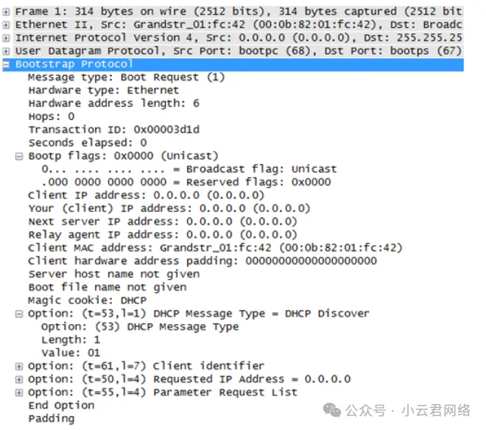486x430 pixels.
Task: Expand the Frame 1 tree row
Action: [7, 11]
